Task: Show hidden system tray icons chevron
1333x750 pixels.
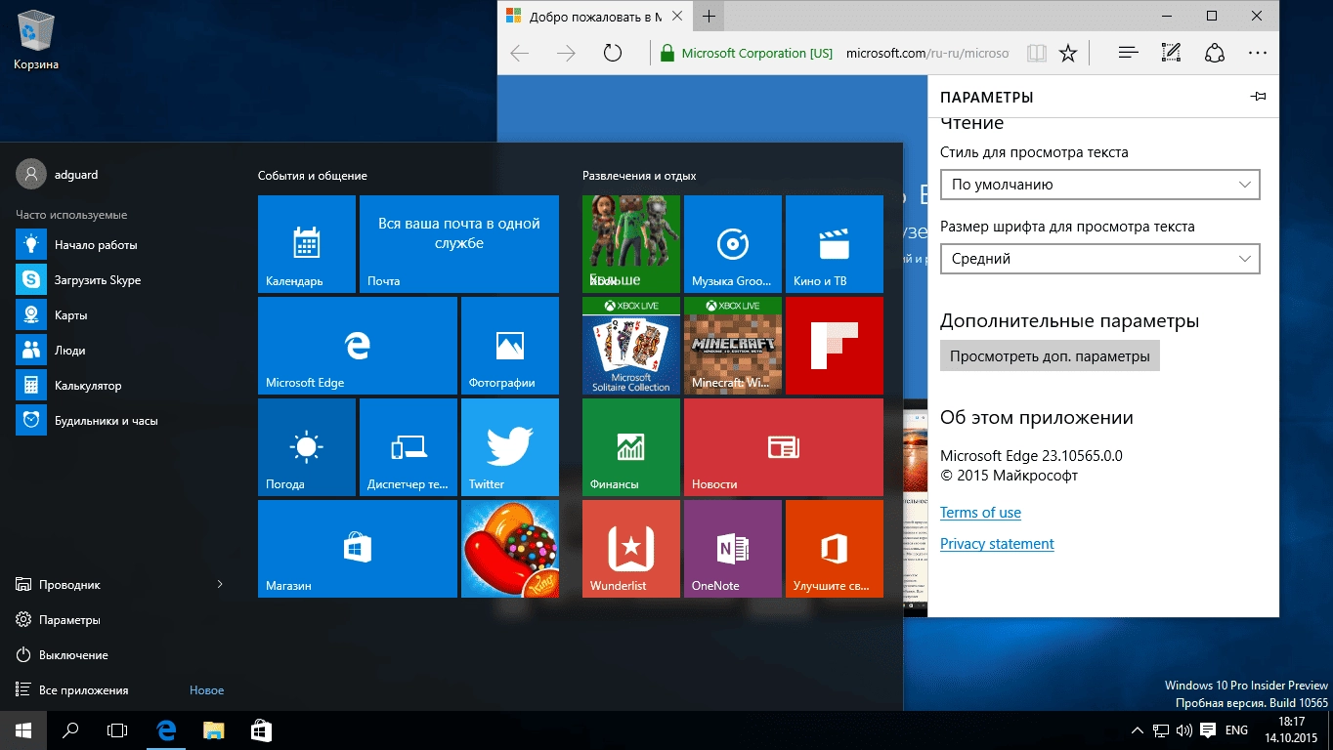Action: point(1137,729)
